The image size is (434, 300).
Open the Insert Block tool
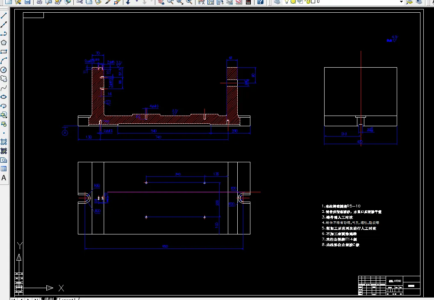(x=4, y=115)
